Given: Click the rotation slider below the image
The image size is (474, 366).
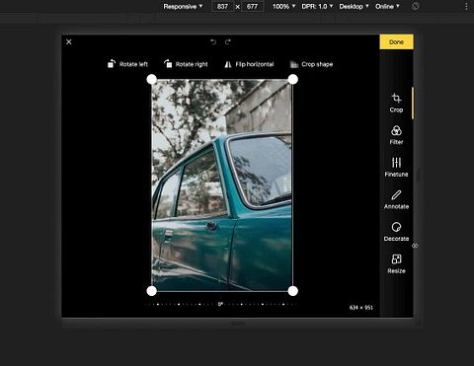Looking at the screenshot, I should pyautogui.click(x=221, y=304).
